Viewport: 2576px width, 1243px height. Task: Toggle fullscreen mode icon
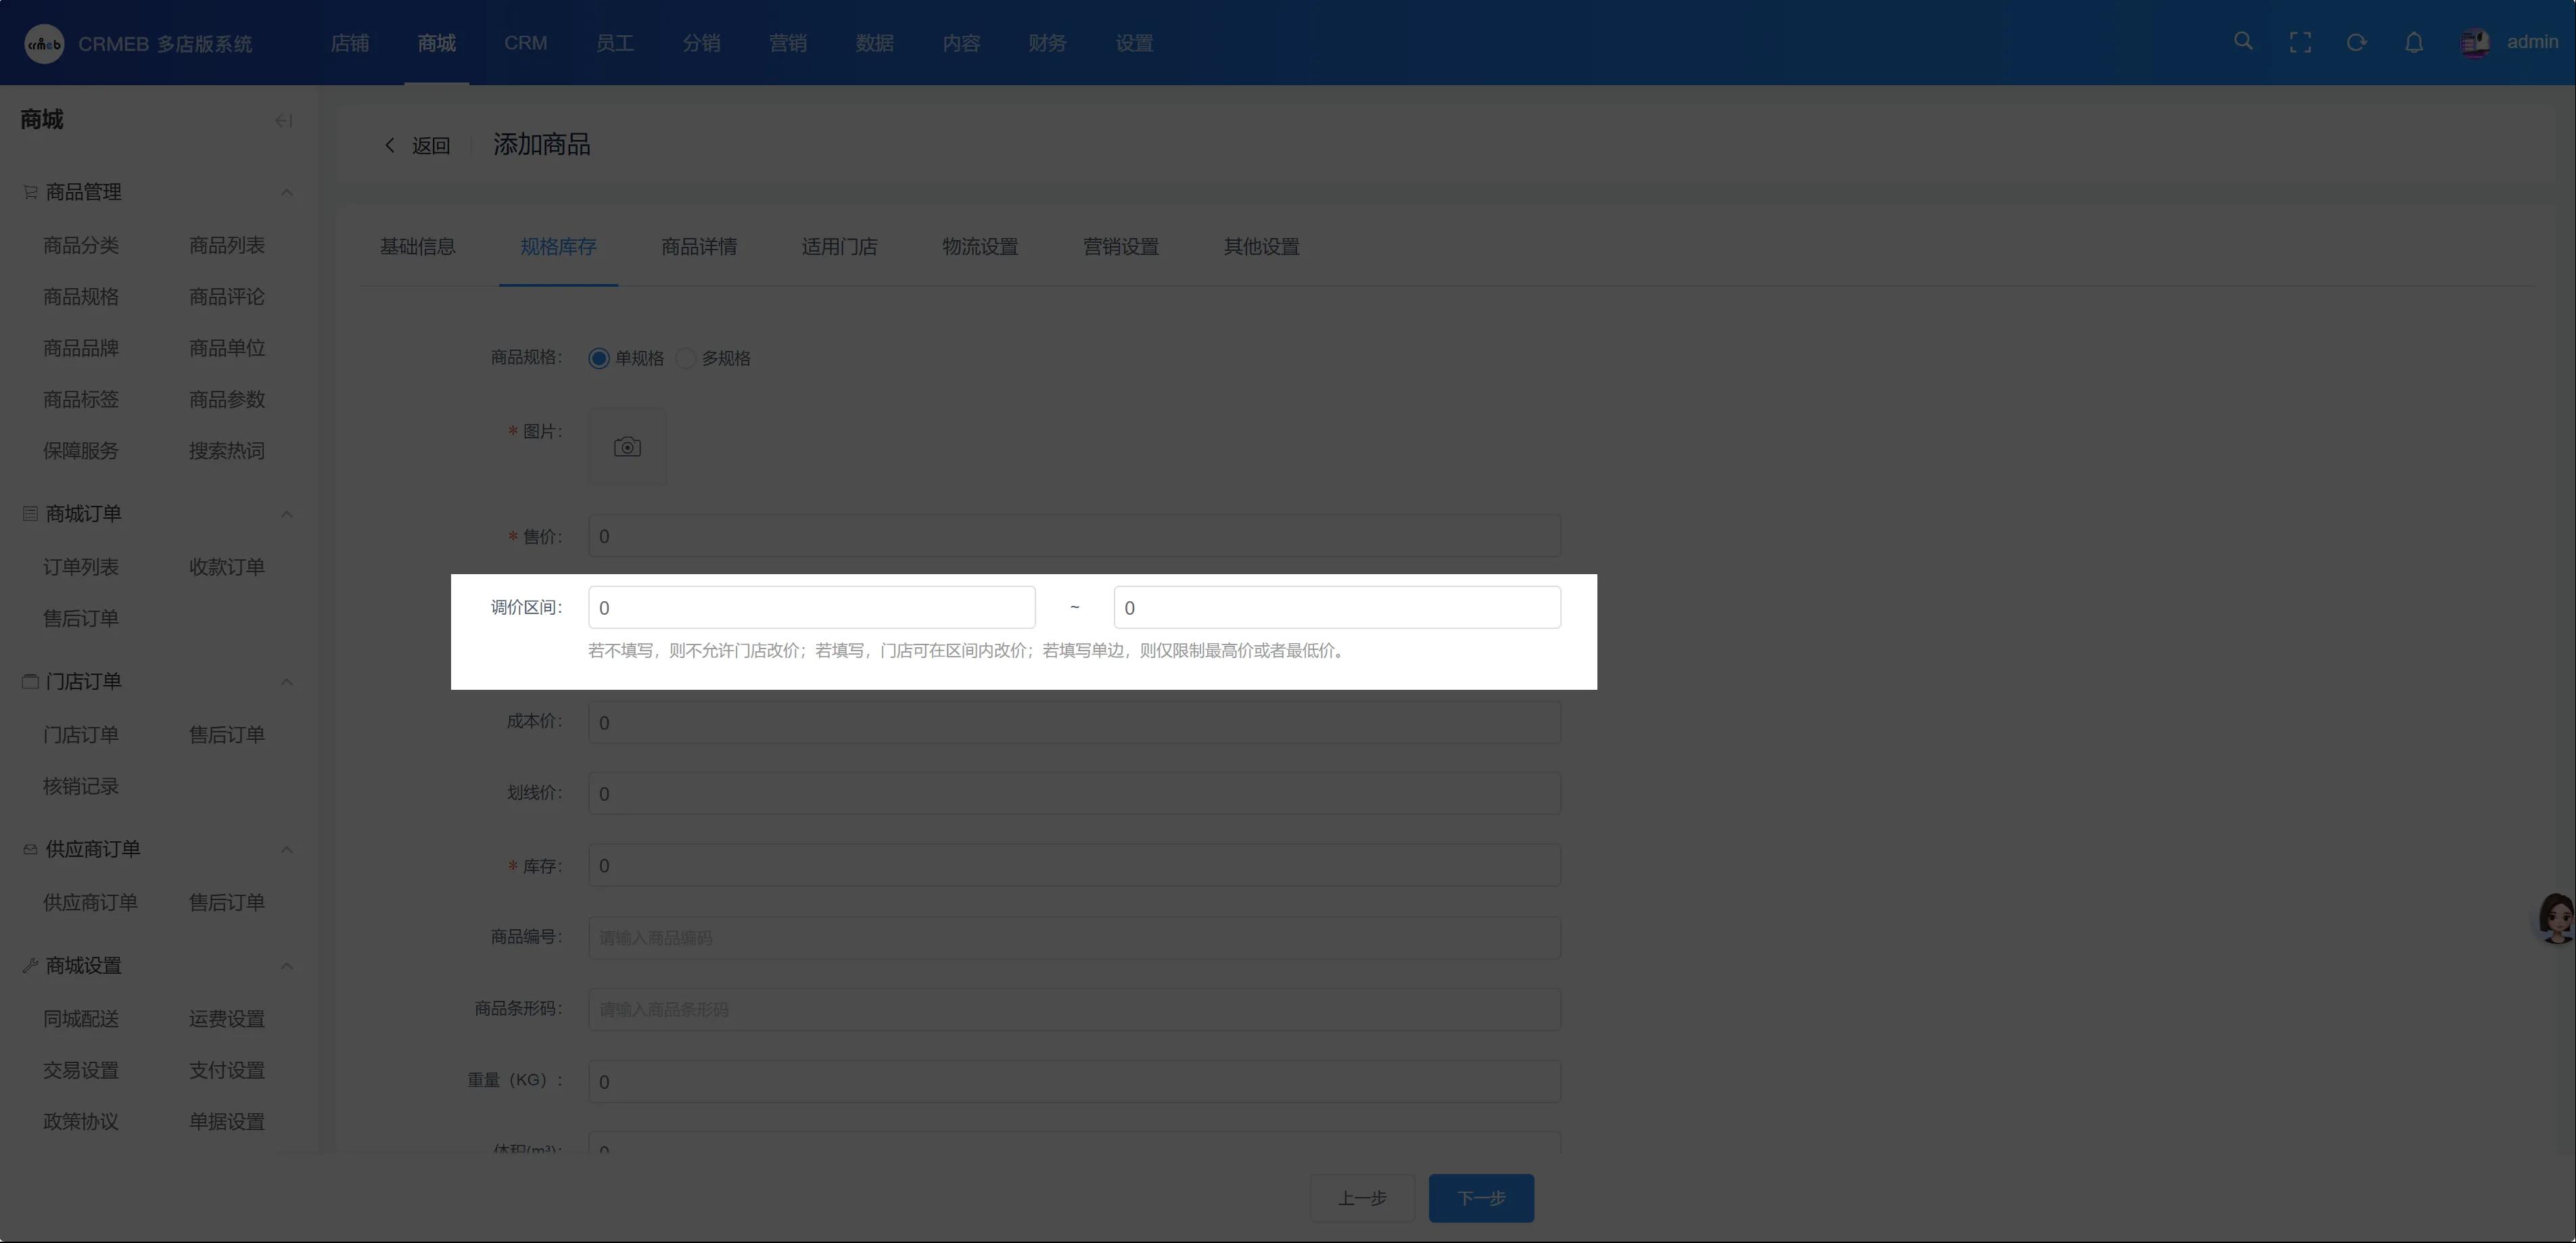pos(2300,42)
